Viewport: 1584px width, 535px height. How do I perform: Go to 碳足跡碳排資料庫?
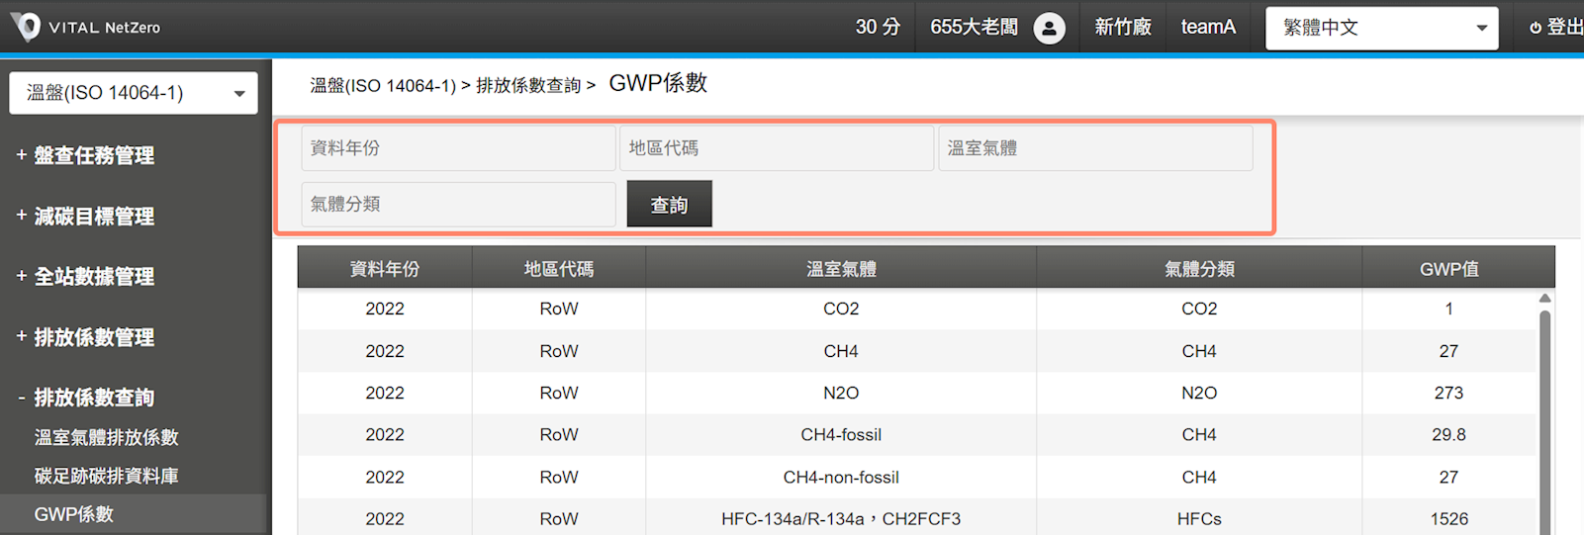106,476
